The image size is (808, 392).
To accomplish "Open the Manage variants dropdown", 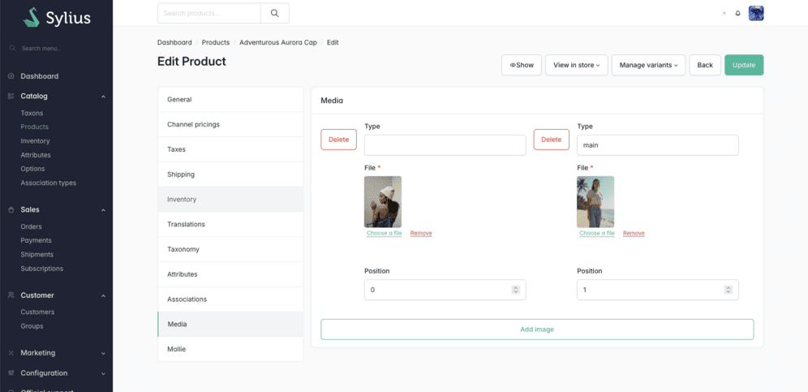I will coord(648,65).
